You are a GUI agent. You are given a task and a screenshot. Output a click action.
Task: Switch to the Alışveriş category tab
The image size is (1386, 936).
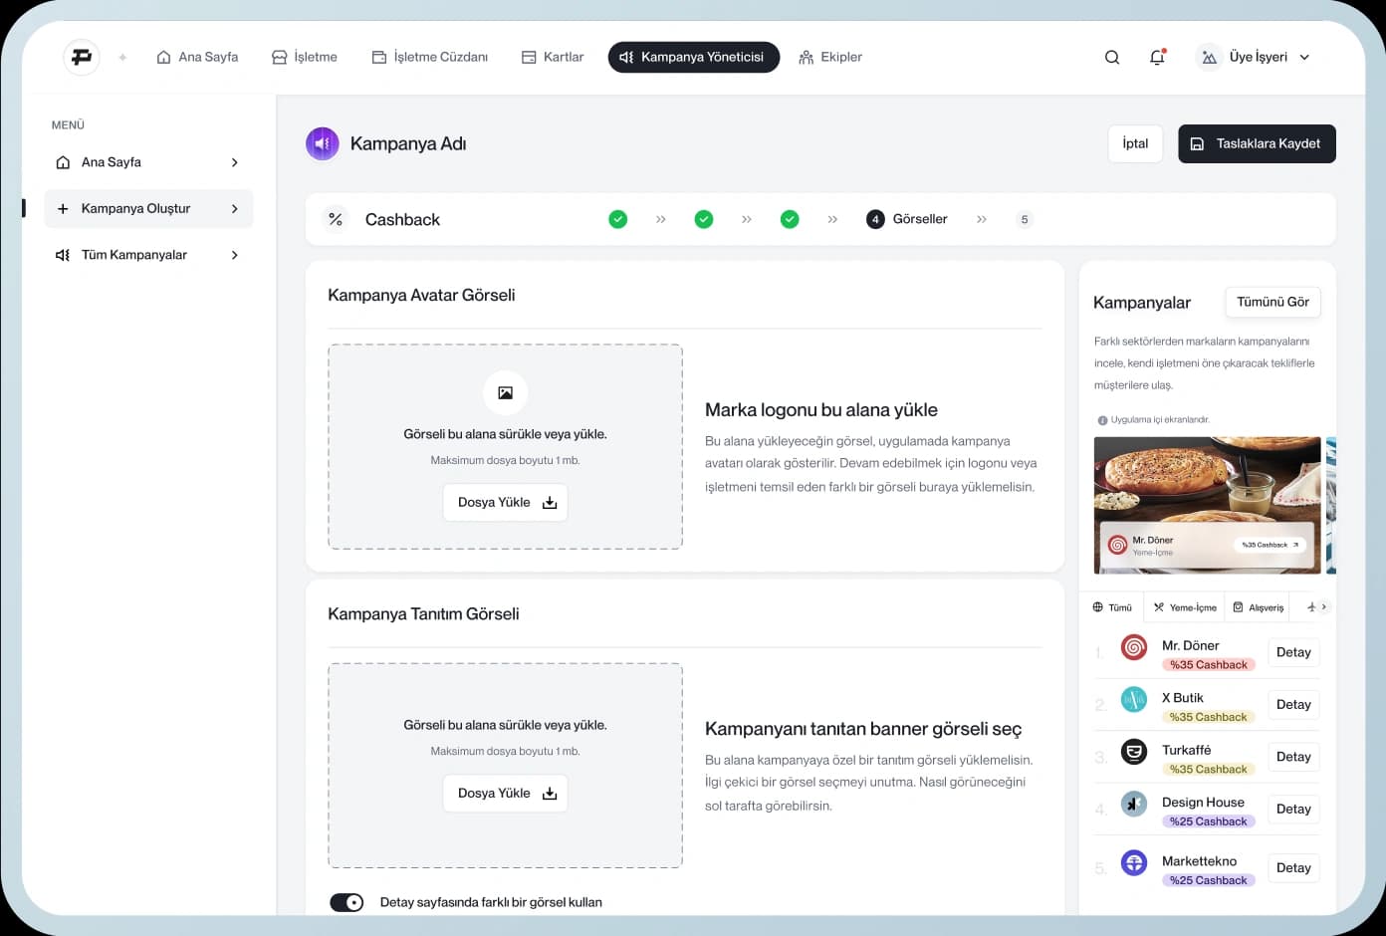(x=1258, y=607)
